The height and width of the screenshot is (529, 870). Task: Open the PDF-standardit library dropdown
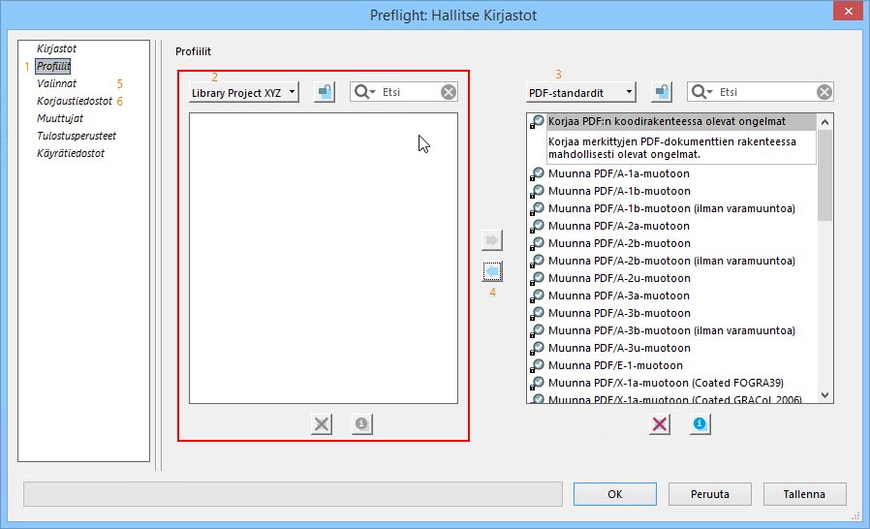click(580, 93)
